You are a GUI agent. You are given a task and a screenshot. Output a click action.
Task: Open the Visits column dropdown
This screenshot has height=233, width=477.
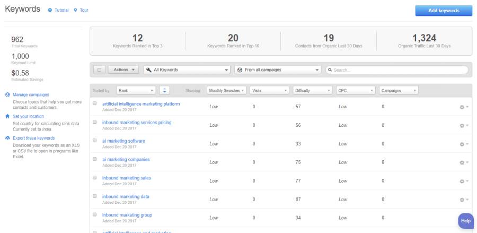270,90
